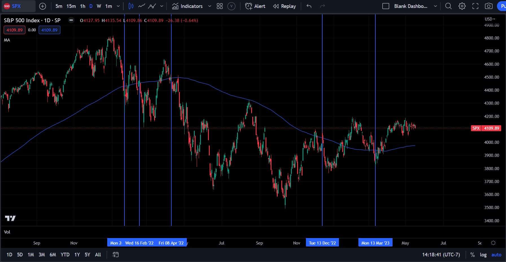Expand the time interval dropdown arrow

coord(118,6)
